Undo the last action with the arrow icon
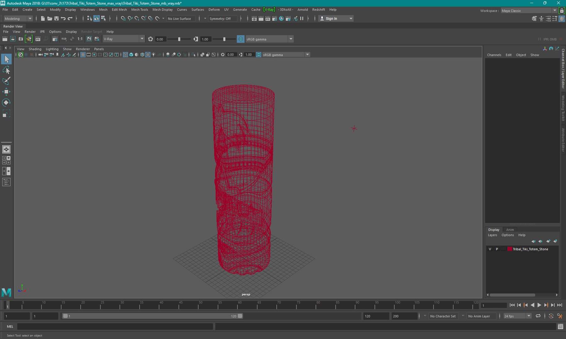 tap(63, 19)
